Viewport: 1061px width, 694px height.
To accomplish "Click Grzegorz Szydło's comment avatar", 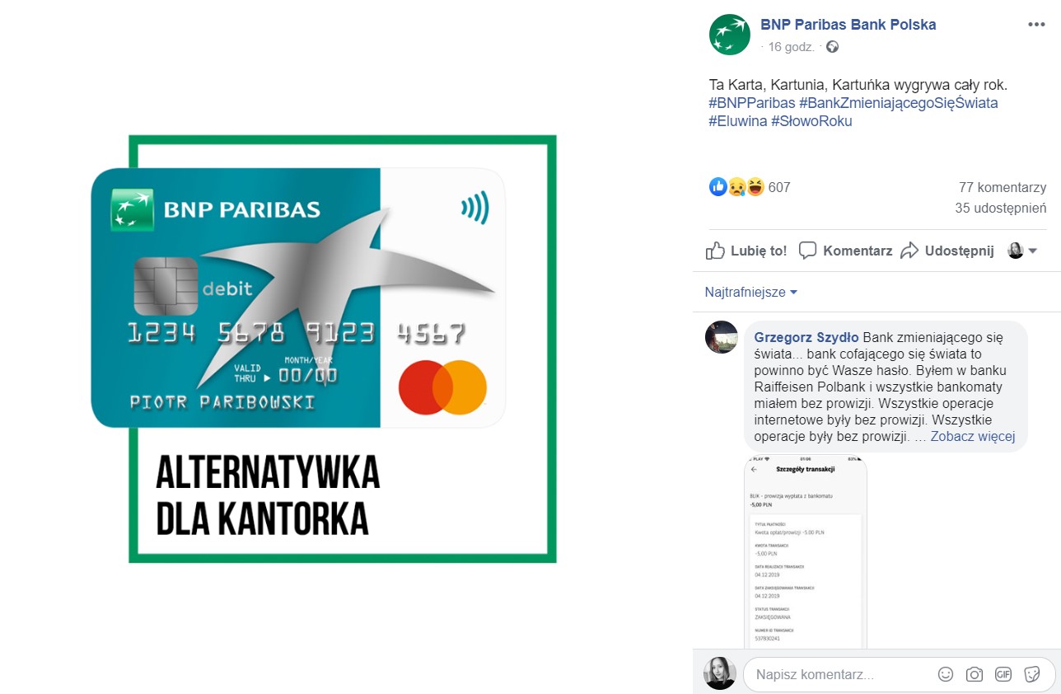I will (721, 337).
